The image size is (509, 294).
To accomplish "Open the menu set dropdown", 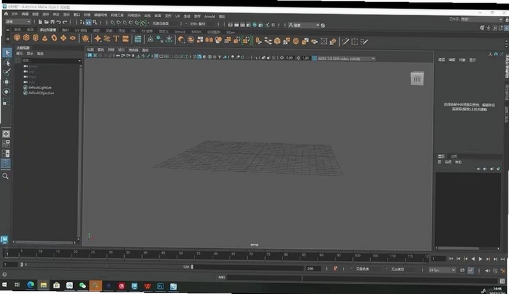I will (18, 22).
